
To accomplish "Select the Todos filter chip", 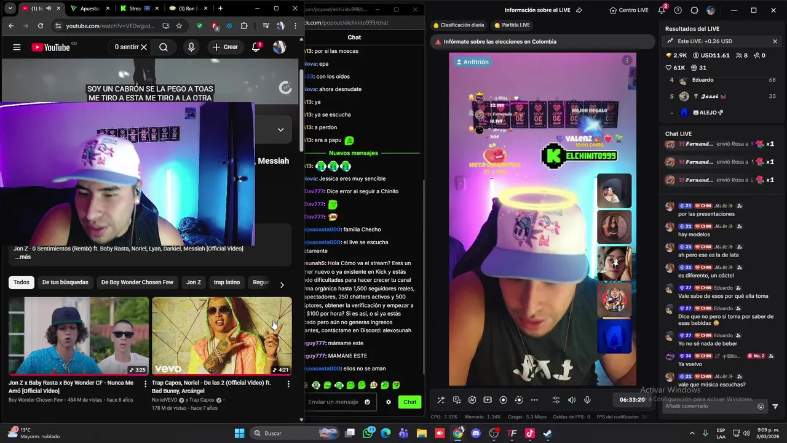I will coord(22,282).
